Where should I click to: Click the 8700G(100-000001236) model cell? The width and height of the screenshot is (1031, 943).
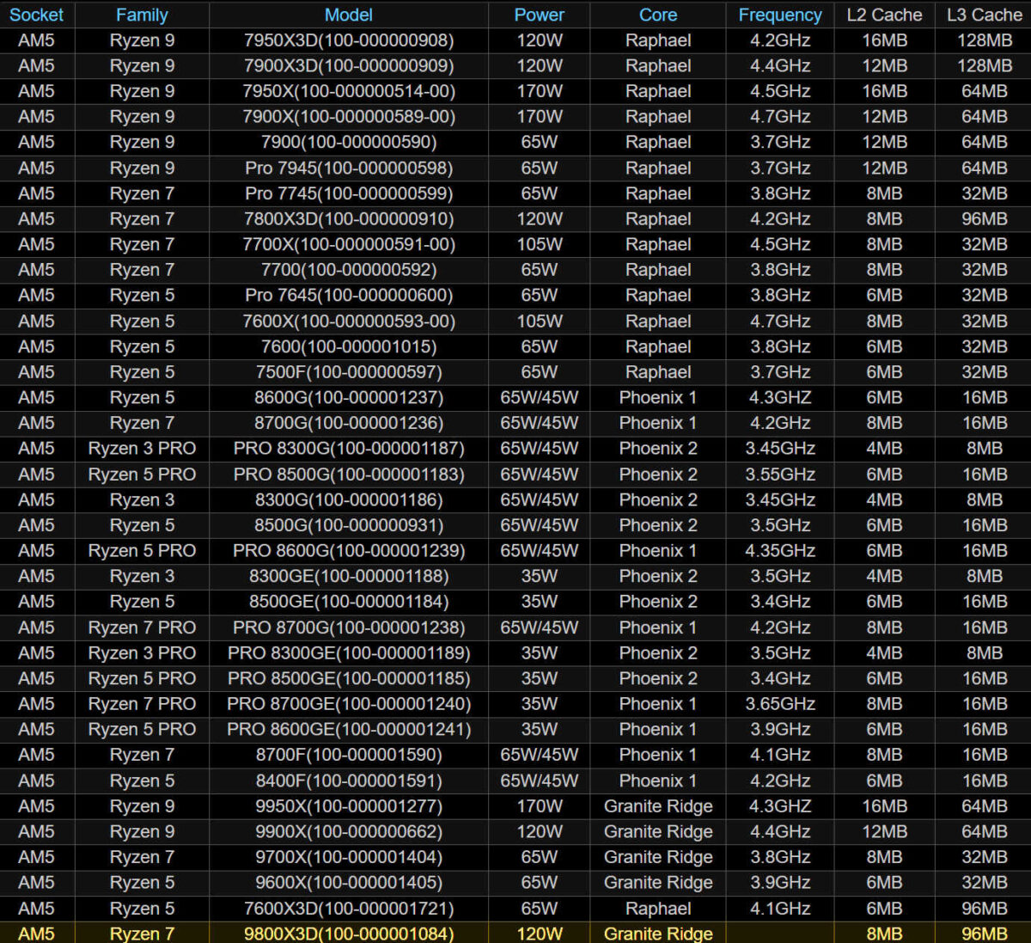click(348, 423)
